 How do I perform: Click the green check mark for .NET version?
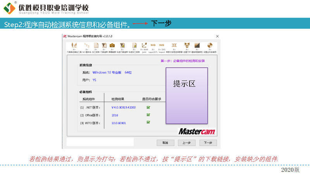pyautogui.click(x=148, y=107)
